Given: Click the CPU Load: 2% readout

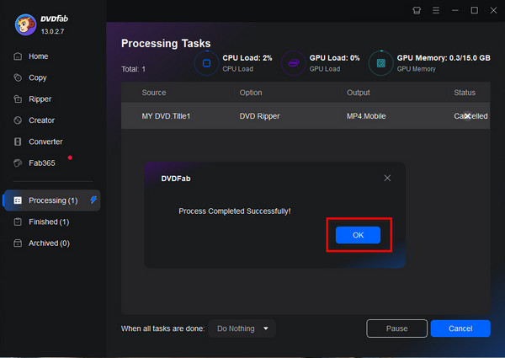Looking at the screenshot, I should pyautogui.click(x=247, y=58).
